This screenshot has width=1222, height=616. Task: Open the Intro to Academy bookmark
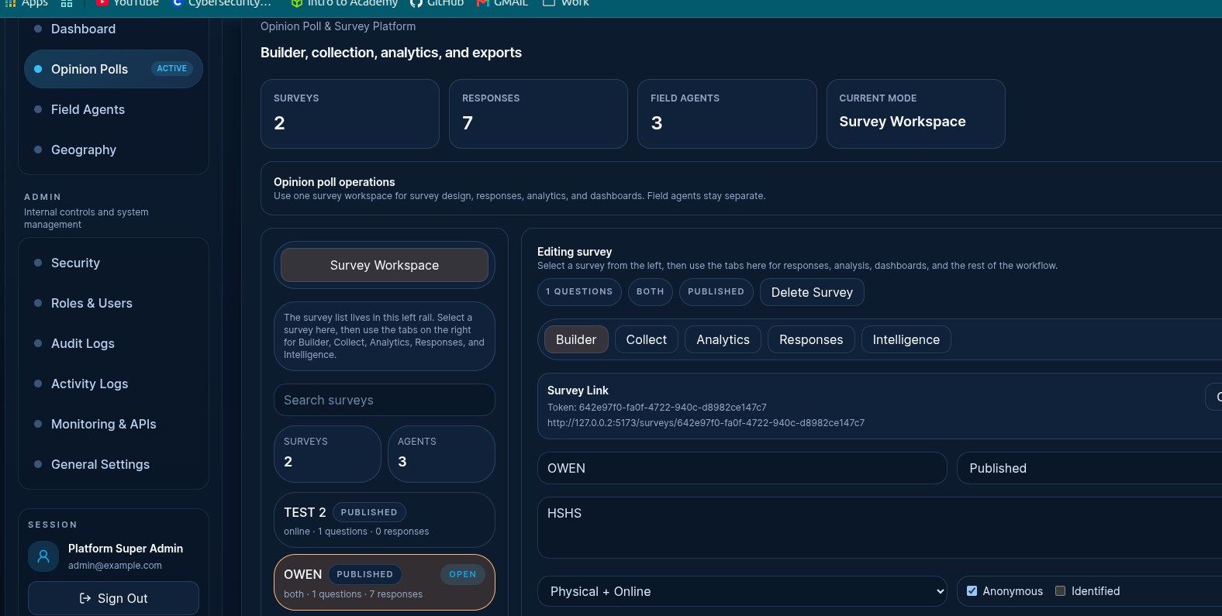pos(344,3)
